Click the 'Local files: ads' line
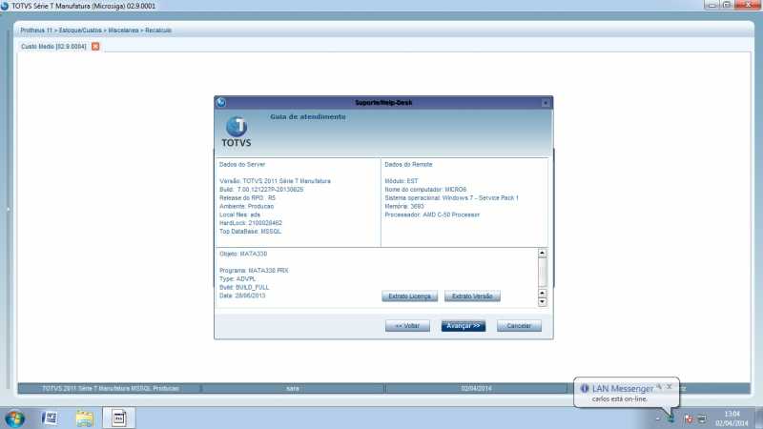Image resolution: width=763 pixels, height=429 pixels. 239,214
